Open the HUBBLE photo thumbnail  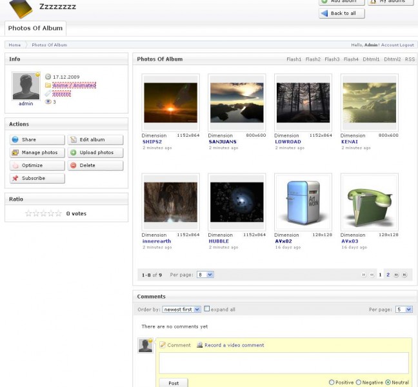237,202
